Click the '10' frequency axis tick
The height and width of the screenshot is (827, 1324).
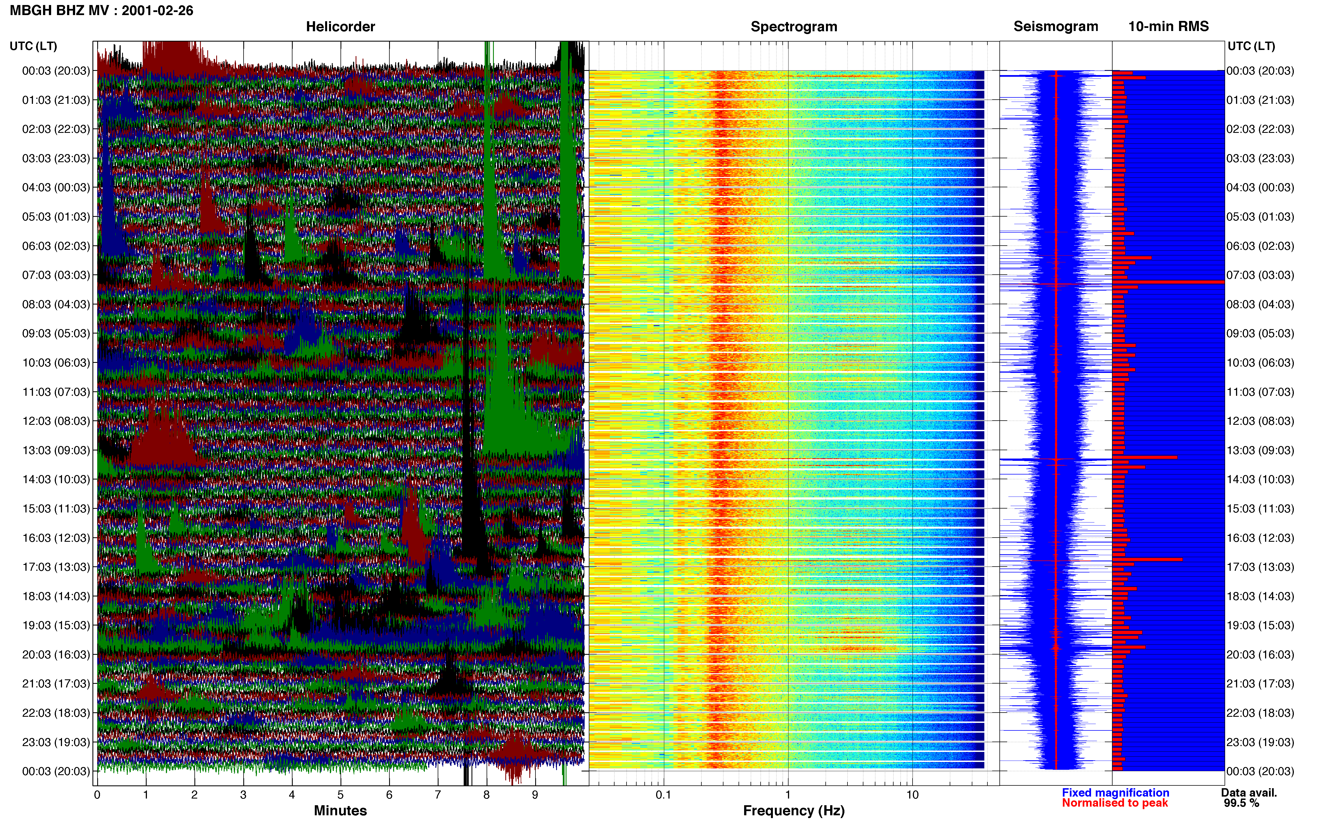(912, 795)
